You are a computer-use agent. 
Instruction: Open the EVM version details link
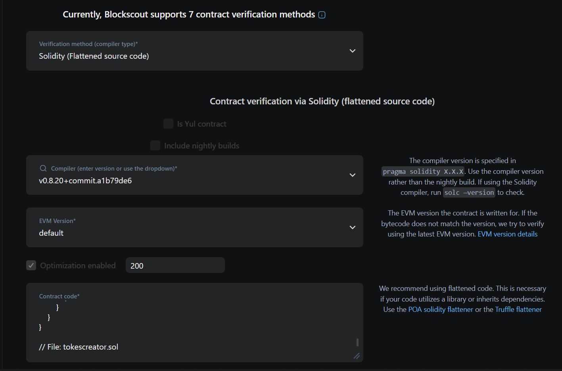(x=508, y=234)
